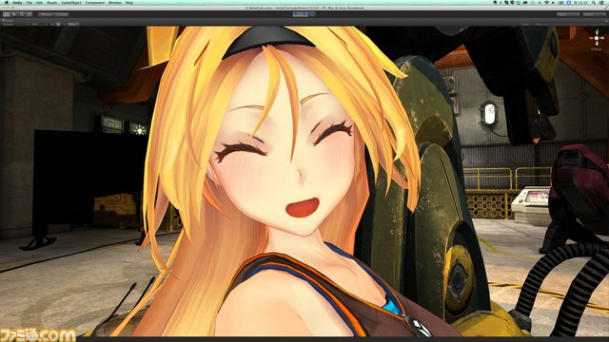Open the Edit menu
Viewport: 609px width, 342px height.
click(x=39, y=3)
